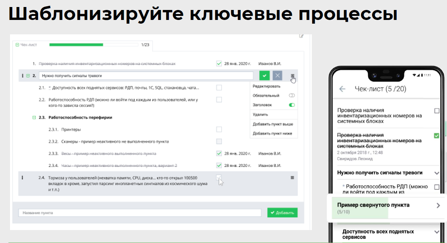Check item 2.2 Работоспособность РДП

coord(219,100)
